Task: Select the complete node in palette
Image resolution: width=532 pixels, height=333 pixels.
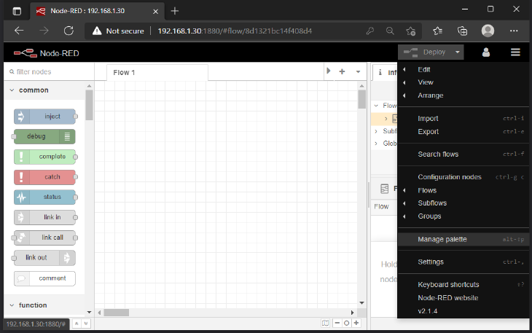Action: point(44,157)
